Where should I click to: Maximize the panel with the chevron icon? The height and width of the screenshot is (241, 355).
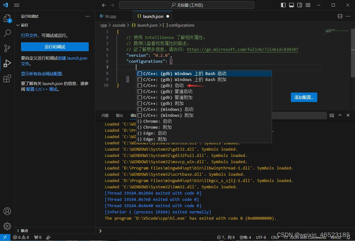pyautogui.click(x=340, y=115)
